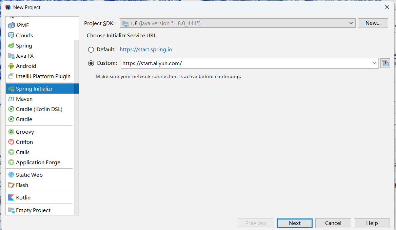Open the https://start.spring.io link

(146, 50)
